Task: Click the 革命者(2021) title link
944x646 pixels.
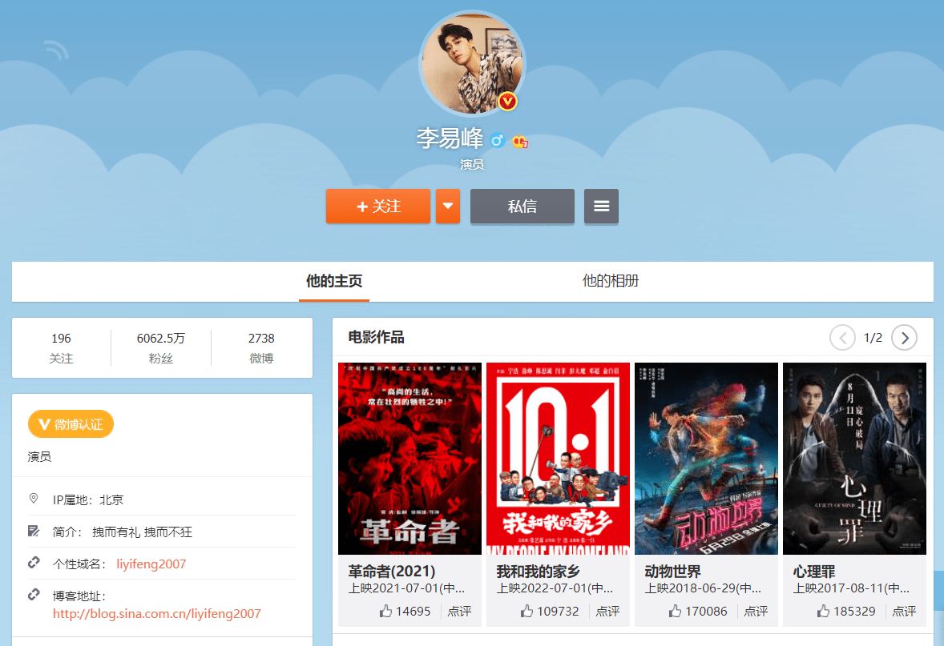Action: point(391,571)
